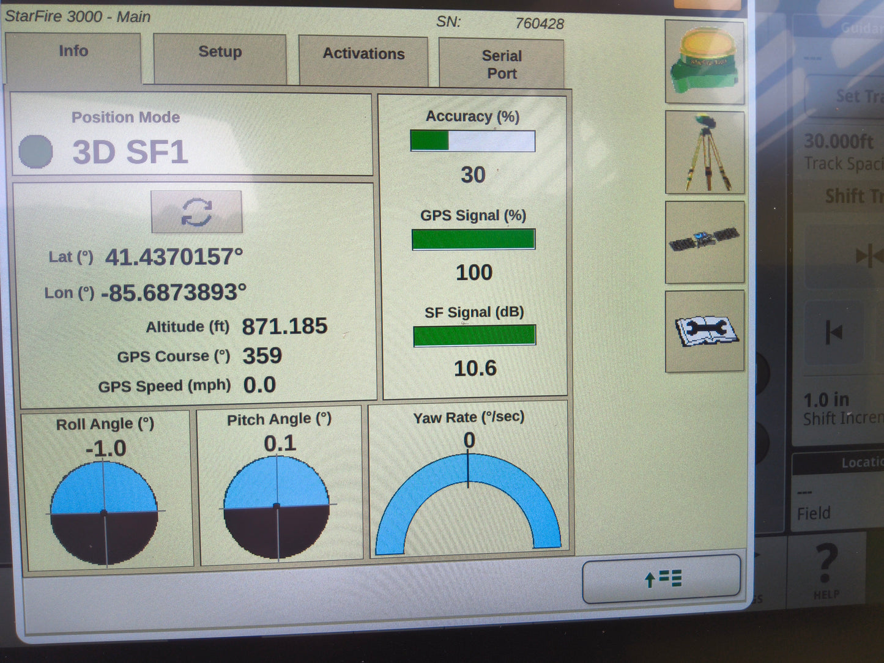Click the altitude value 871.185
The height and width of the screenshot is (663, 884).
(284, 326)
